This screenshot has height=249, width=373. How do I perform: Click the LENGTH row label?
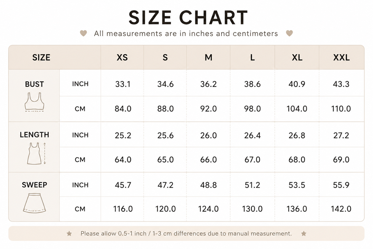pos(35,135)
